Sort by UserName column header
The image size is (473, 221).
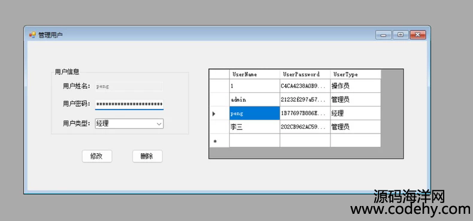point(254,74)
